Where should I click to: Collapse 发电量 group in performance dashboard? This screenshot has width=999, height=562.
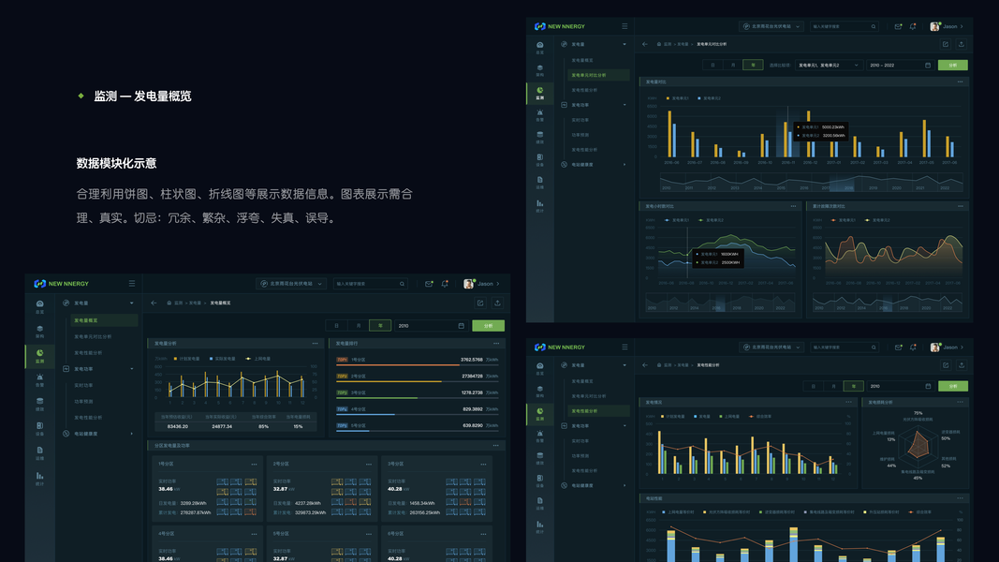(594, 365)
